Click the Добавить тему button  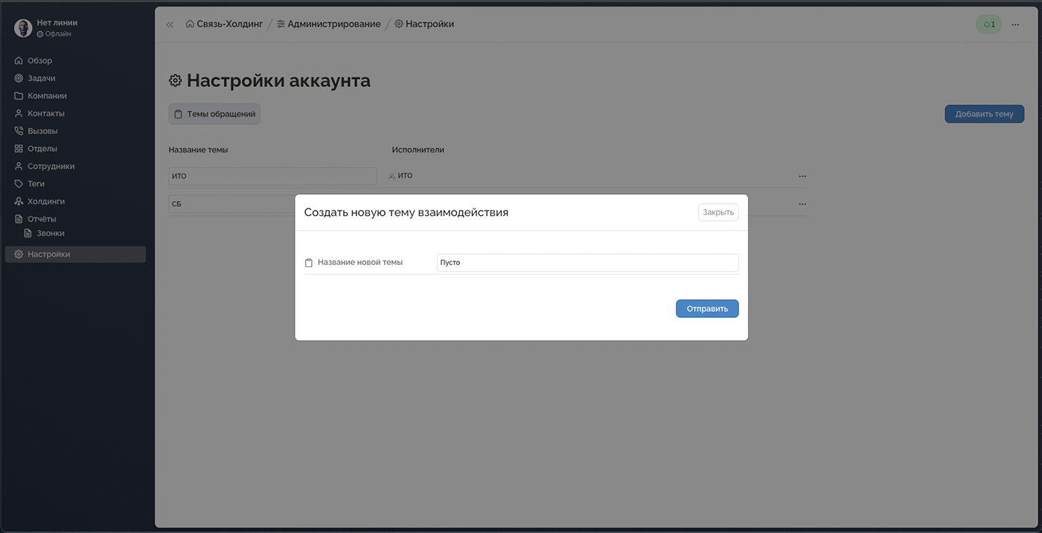pyautogui.click(x=984, y=113)
